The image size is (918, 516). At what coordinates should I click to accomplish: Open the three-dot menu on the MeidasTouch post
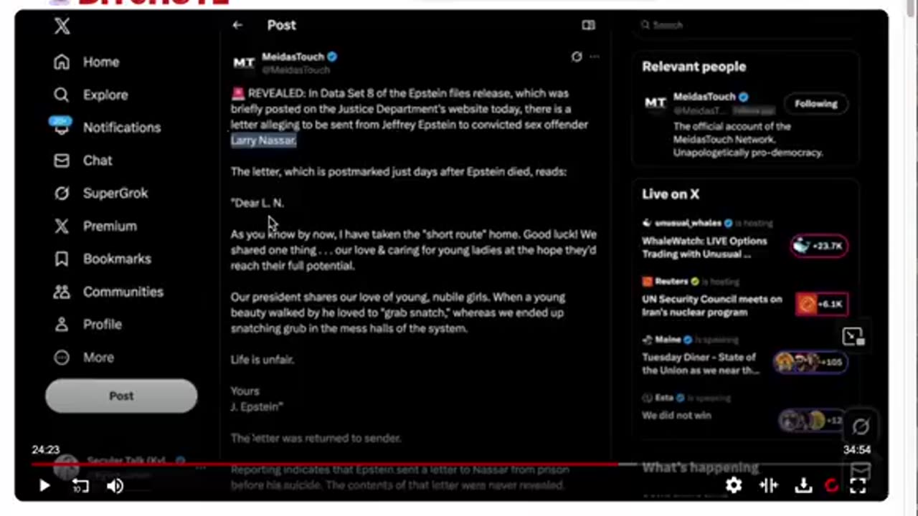coord(594,57)
